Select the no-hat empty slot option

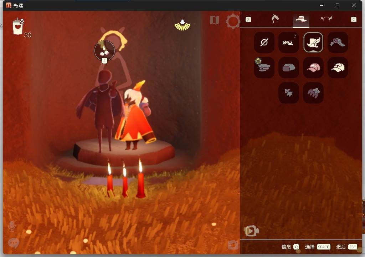point(264,42)
